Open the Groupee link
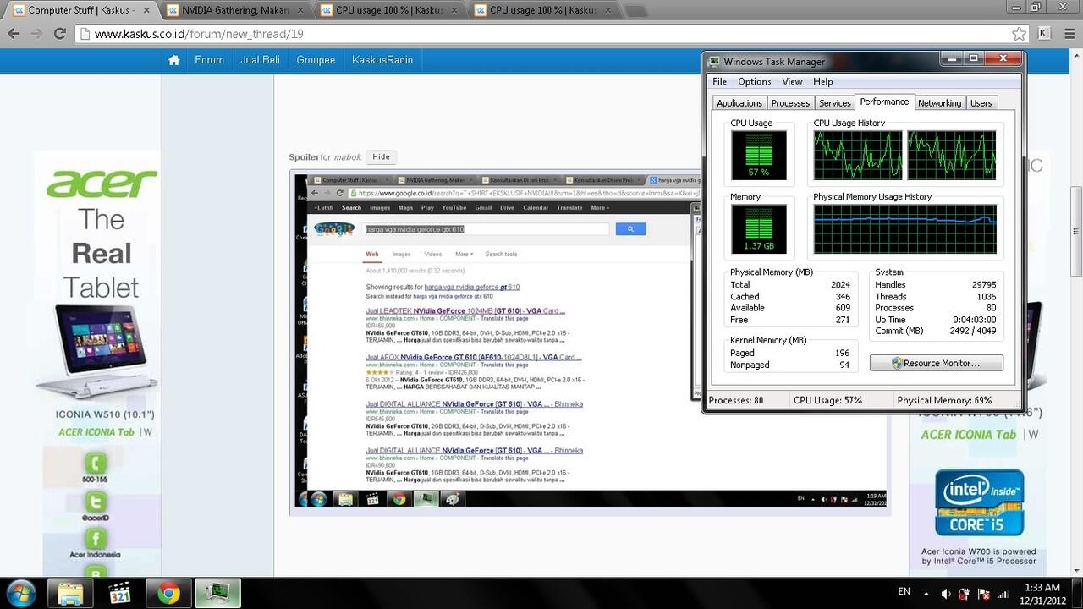Viewport: 1083px width, 609px height. 316,60
